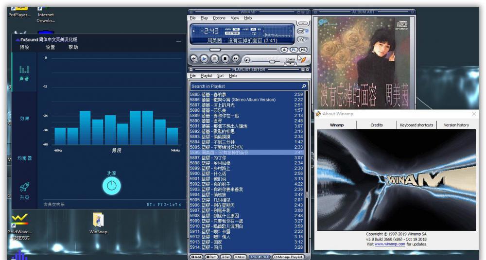This screenshot has height=260, width=486.
Task: Go to previous track in Winamp
Action: pyautogui.click(x=194, y=58)
